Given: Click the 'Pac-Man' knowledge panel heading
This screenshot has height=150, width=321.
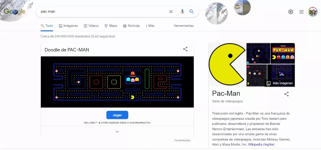Looking at the screenshot, I should (x=226, y=94).
